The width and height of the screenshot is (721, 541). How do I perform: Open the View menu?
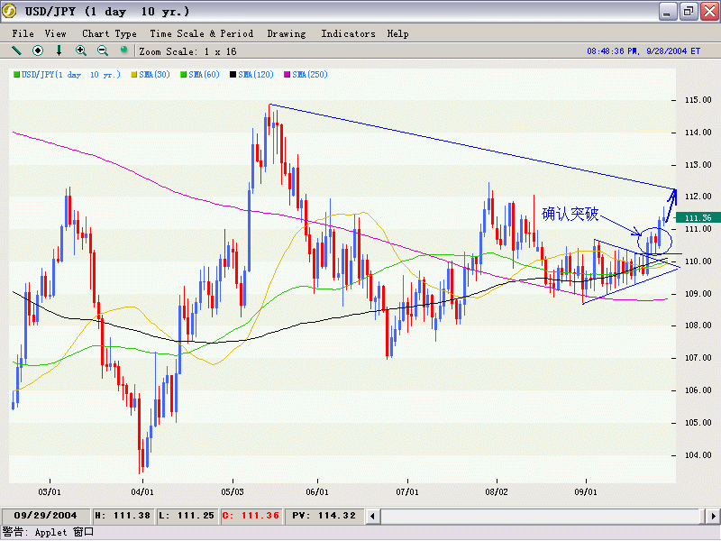click(x=56, y=33)
